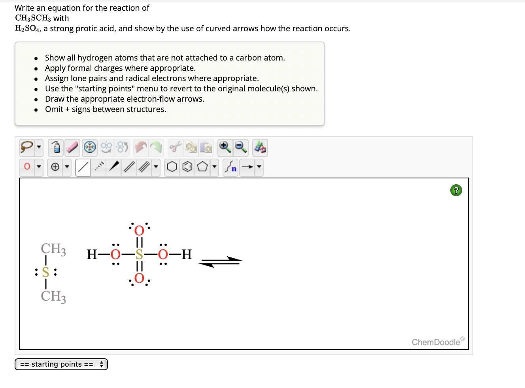Screen dimensions: 525x388
Task: Open the charge tool dropdown
Action: coord(67,167)
